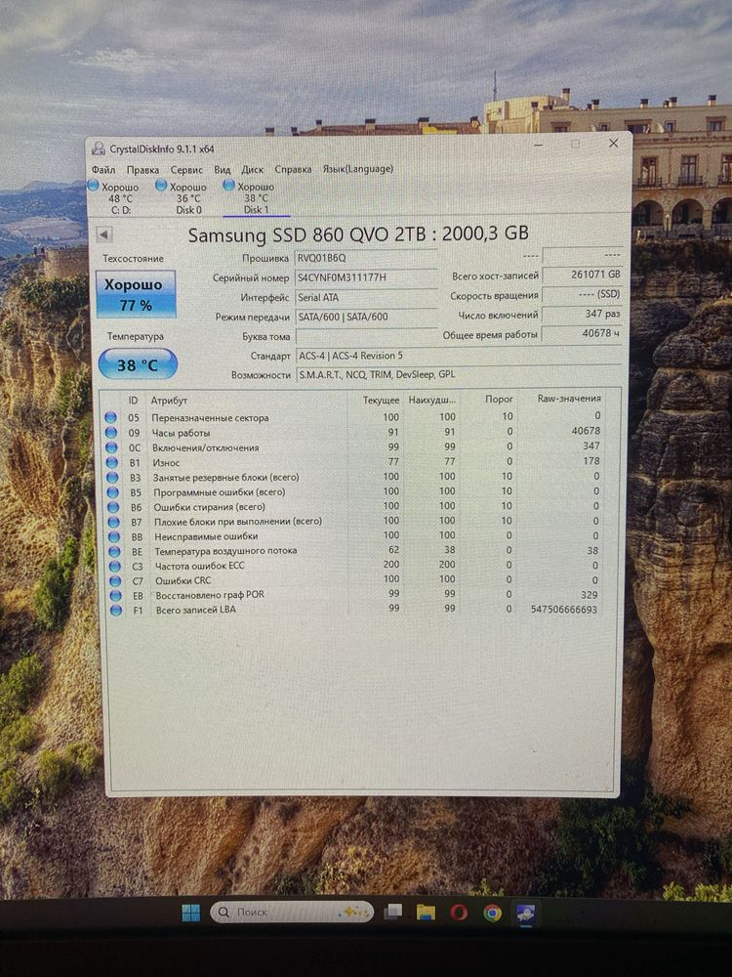732x977 pixels.
Task: Click the Атрибут column header
Action: (169, 401)
